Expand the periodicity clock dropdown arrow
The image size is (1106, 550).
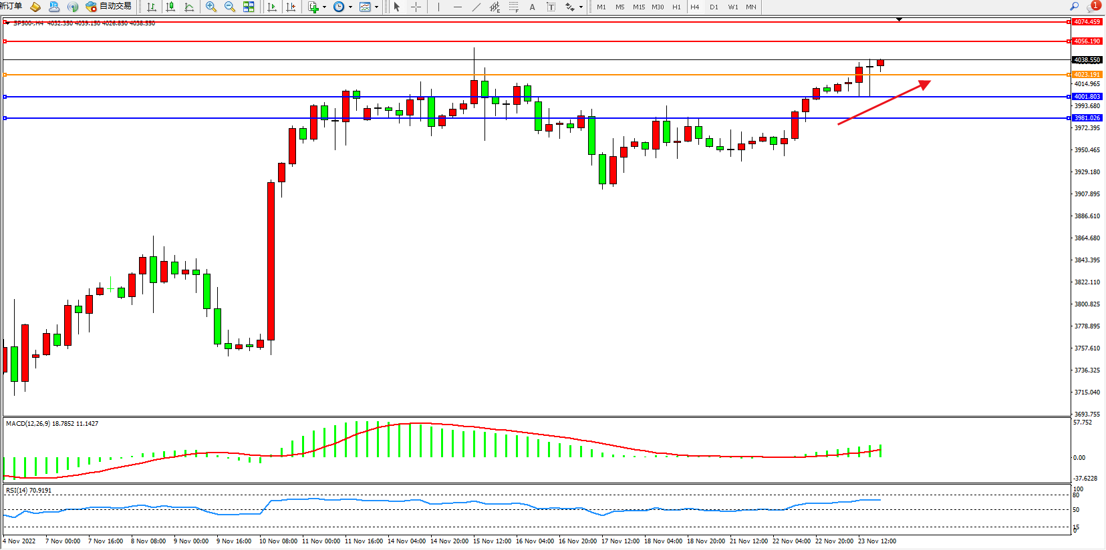click(350, 7)
